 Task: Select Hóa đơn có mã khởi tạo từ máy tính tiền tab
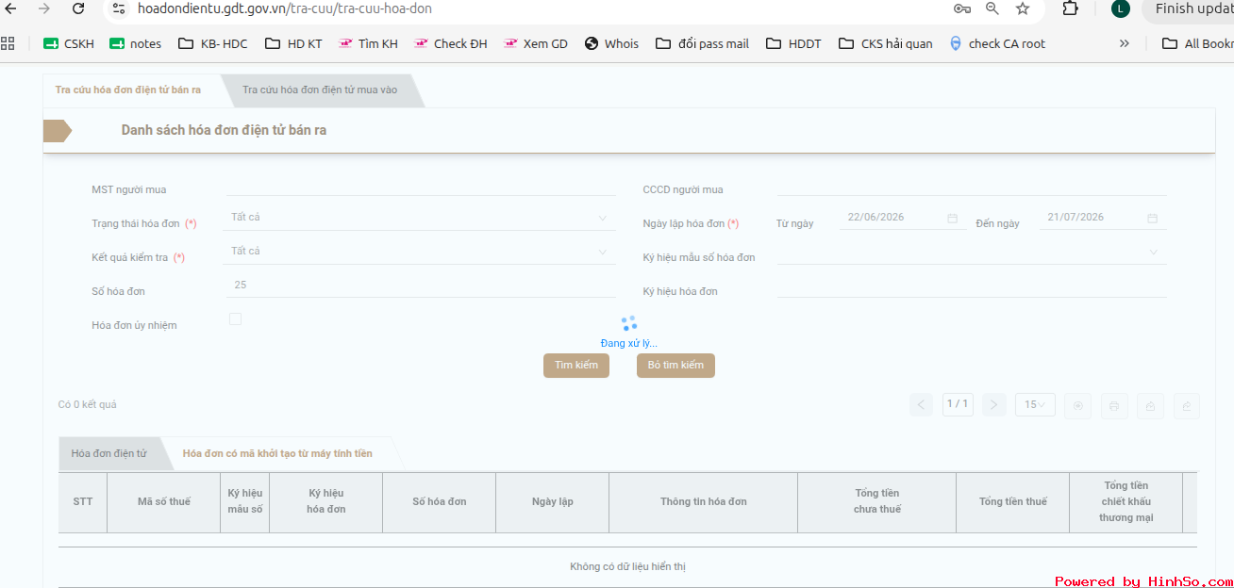(x=277, y=453)
